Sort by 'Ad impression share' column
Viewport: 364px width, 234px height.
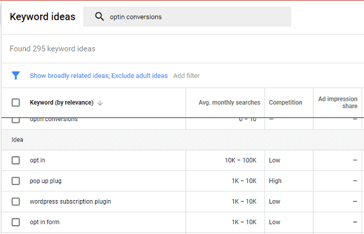(x=338, y=102)
